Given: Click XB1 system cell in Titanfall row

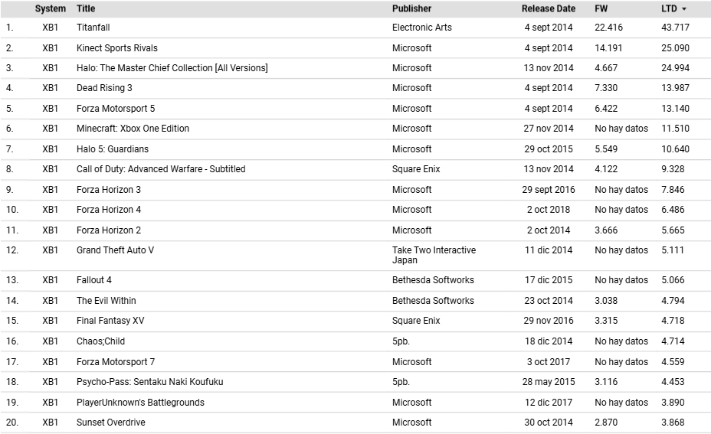Looking at the screenshot, I should click(51, 28).
